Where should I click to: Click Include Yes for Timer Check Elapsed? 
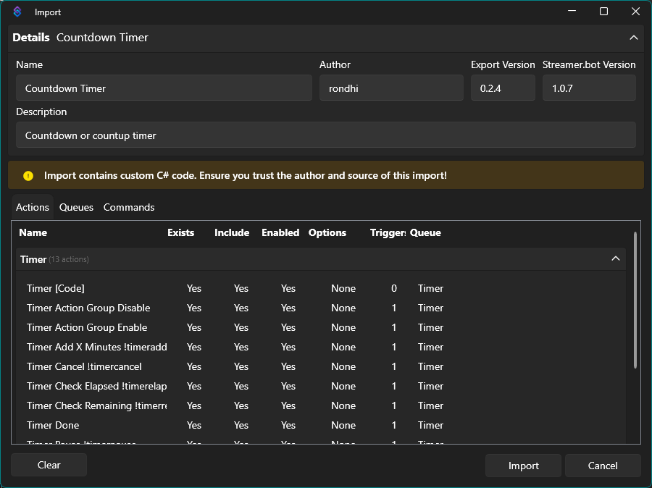241,386
